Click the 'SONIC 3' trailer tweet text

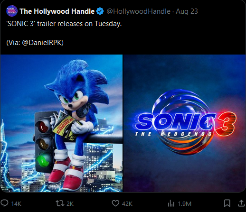tap(64, 24)
